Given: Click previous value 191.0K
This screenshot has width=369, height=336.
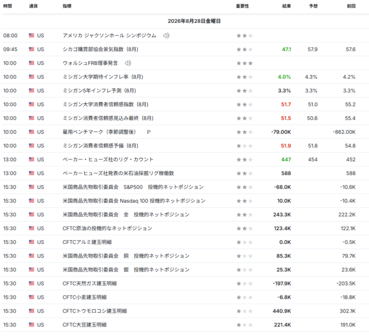Looking at the screenshot, I should pos(348,325).
